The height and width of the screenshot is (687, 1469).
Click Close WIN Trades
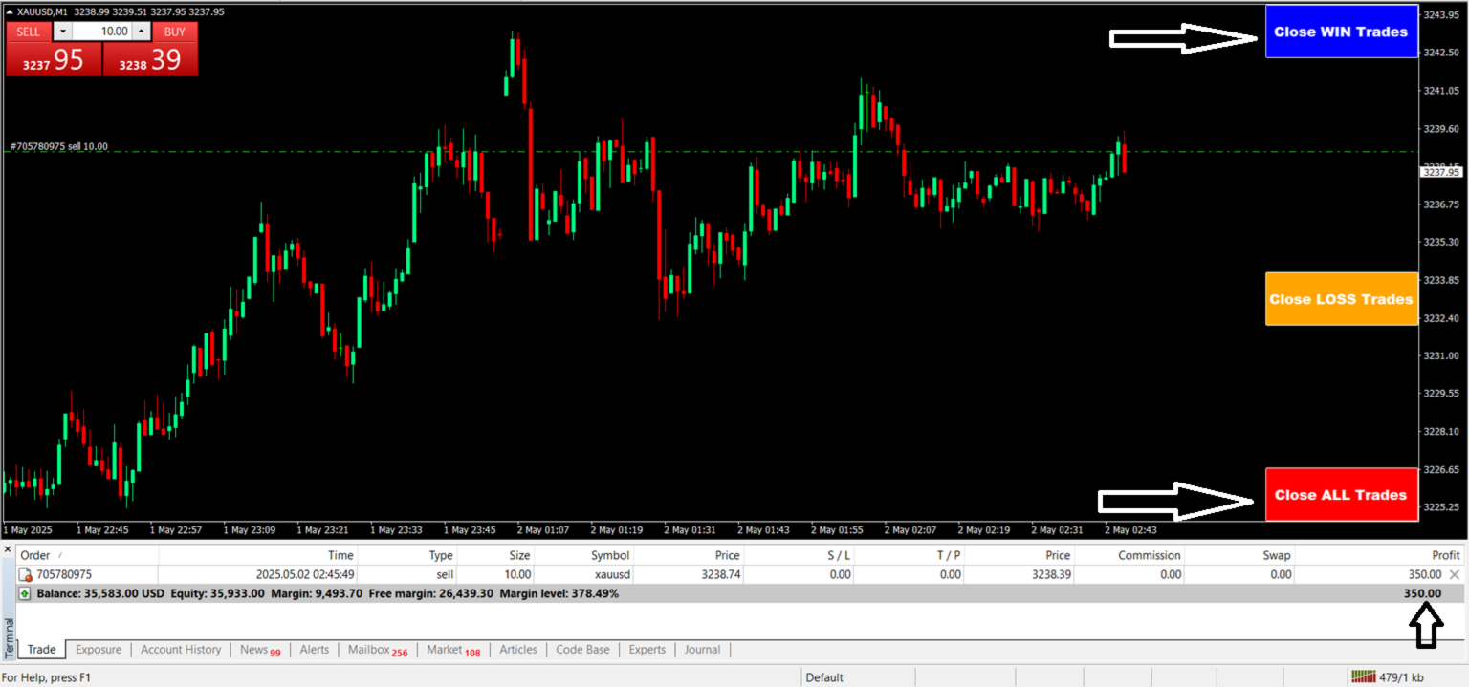coord(1341,31)
